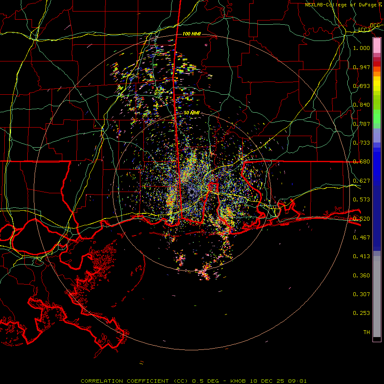
Task: Click the DCC label above the scale
Action: (x=375, y=26)
